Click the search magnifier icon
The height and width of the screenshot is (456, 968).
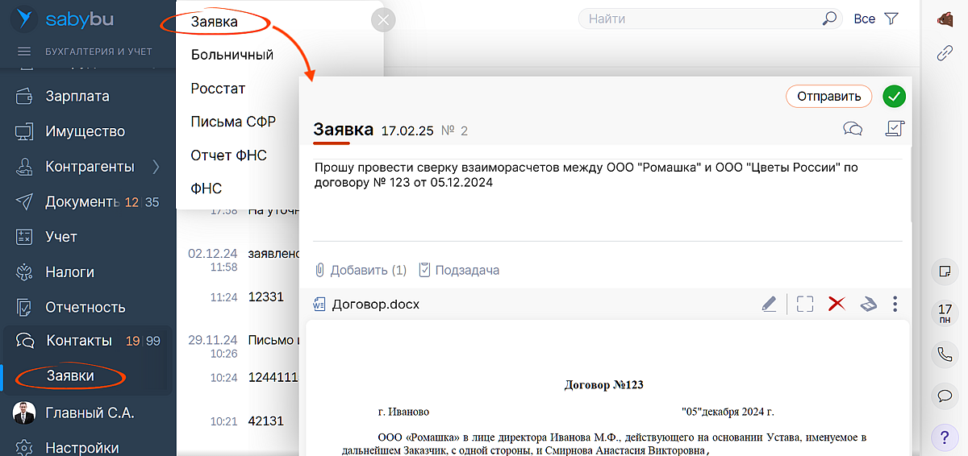click(828, 19)
